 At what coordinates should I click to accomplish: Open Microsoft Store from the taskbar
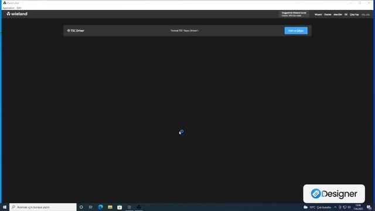point(120,207)
